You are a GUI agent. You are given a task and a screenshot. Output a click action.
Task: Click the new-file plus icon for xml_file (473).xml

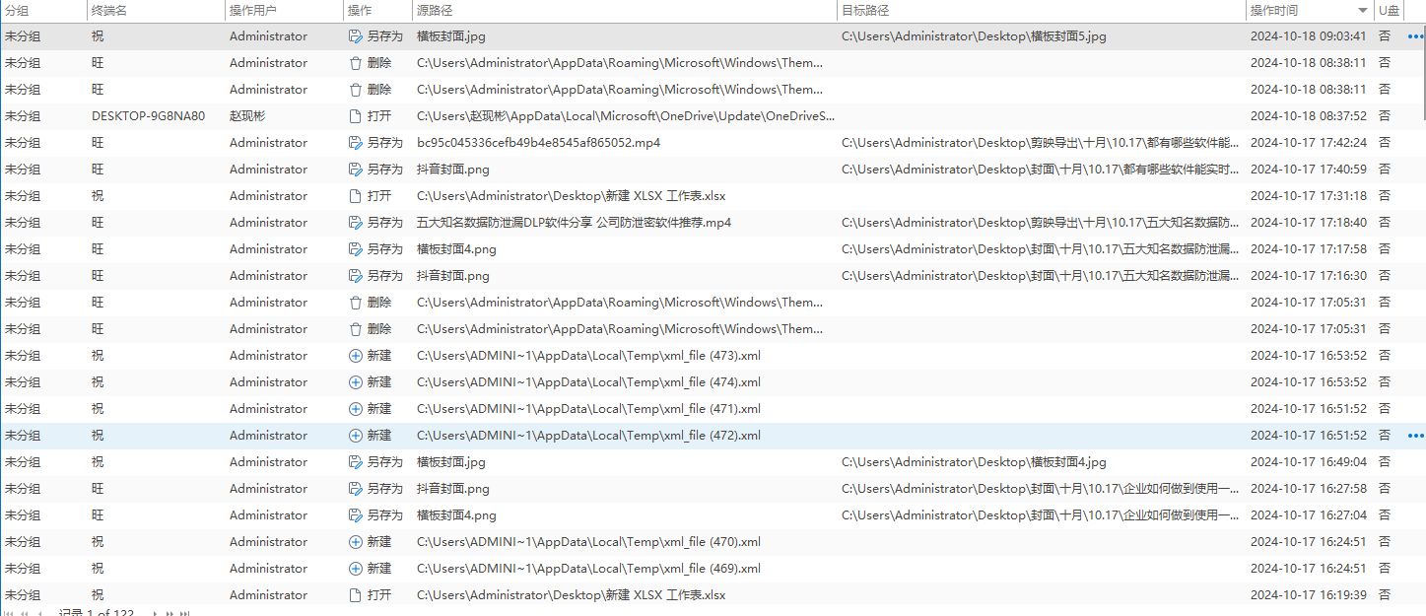coord(356,356)
